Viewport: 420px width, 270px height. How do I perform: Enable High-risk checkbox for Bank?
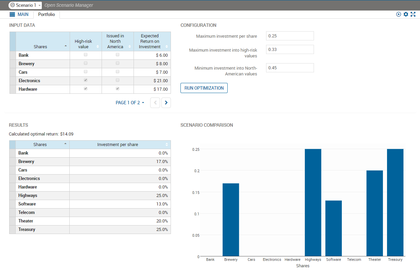click(x=86, y=55)
